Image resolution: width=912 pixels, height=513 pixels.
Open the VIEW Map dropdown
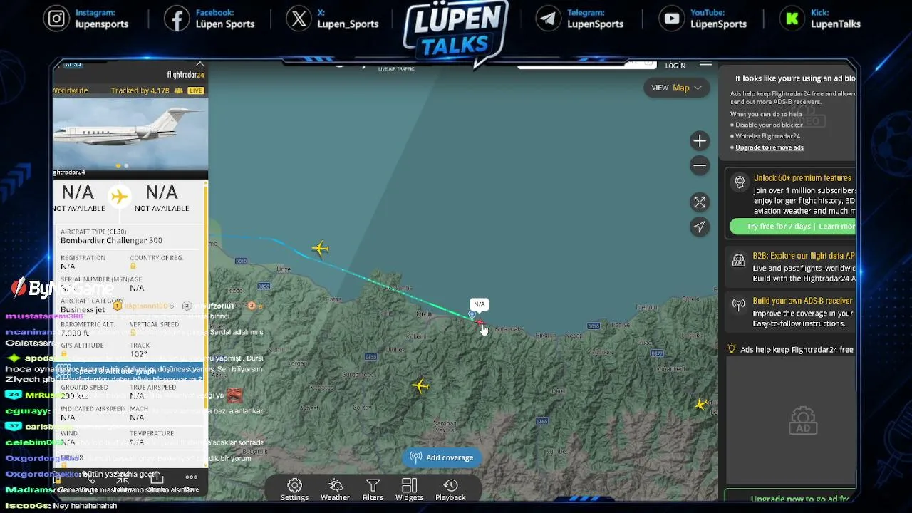tap(676, 88)
